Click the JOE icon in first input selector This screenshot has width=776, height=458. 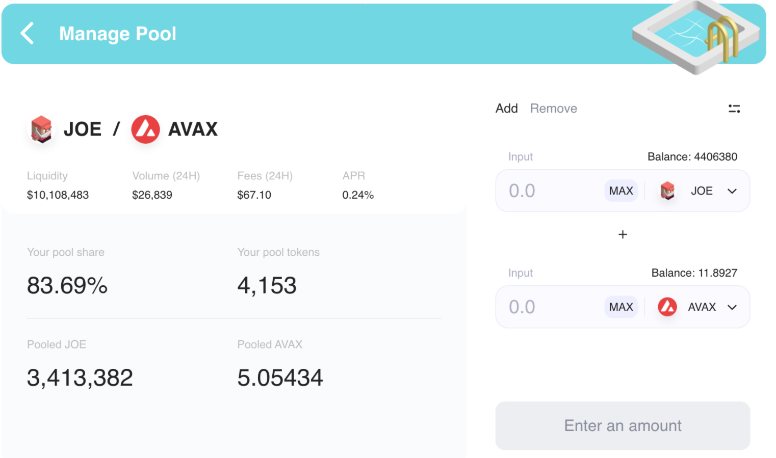coord(667,191)
